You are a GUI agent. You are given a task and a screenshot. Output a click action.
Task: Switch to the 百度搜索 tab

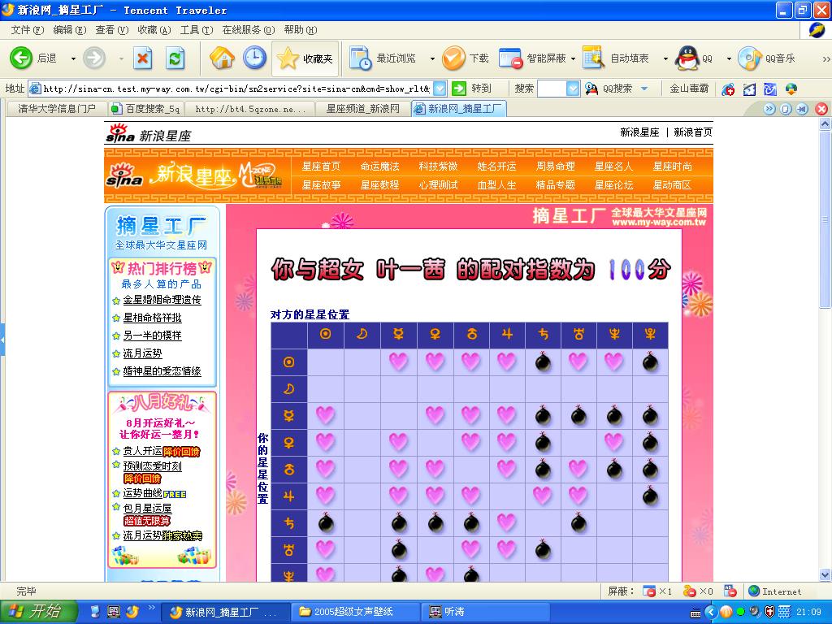pos(146,109)
